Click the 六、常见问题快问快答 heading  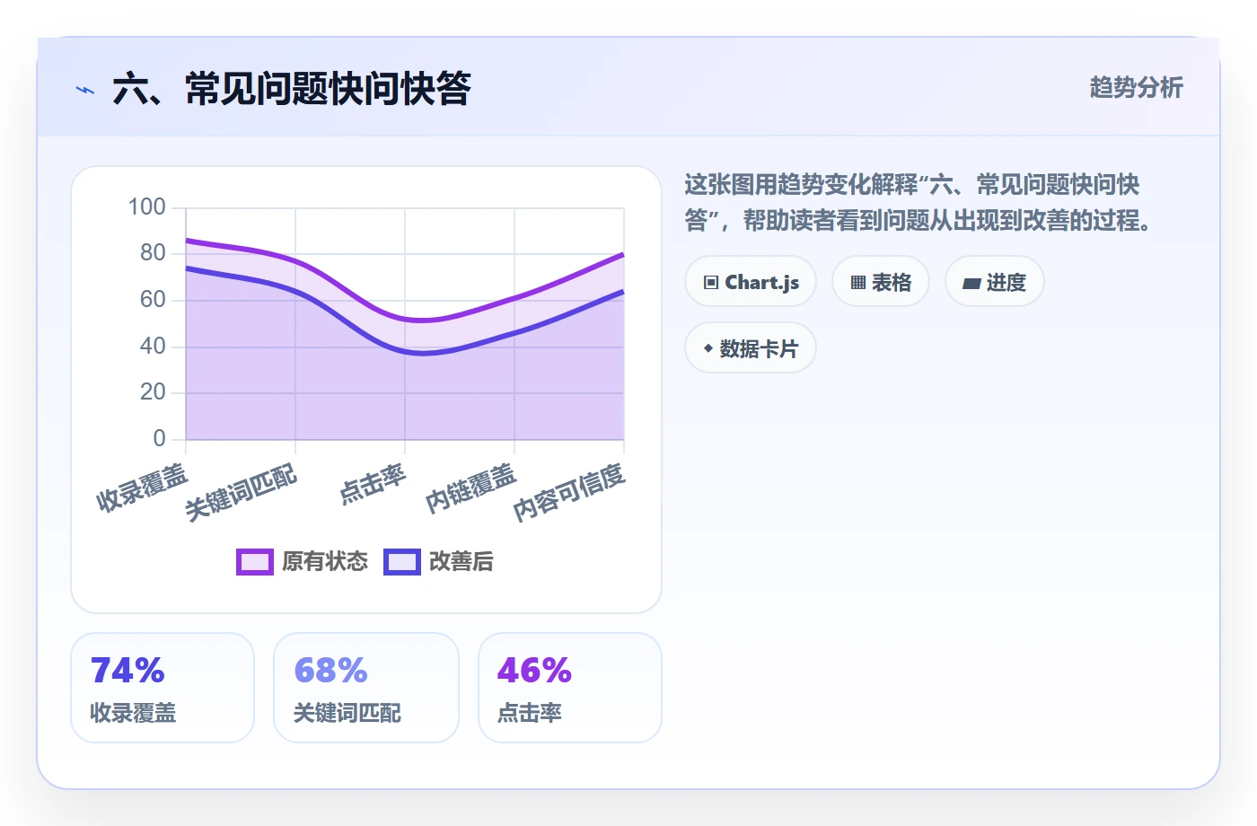tap(292, 89)
